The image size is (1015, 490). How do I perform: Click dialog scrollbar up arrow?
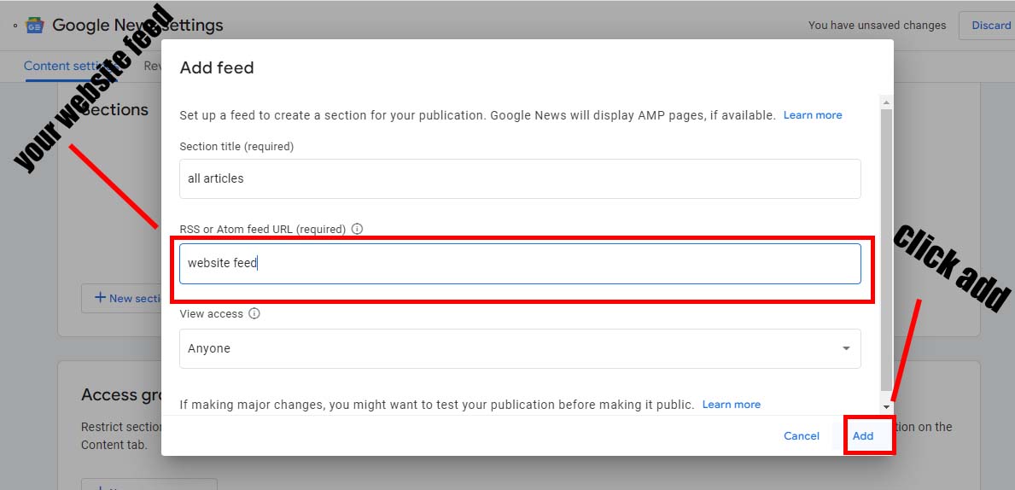click(886, 102)
